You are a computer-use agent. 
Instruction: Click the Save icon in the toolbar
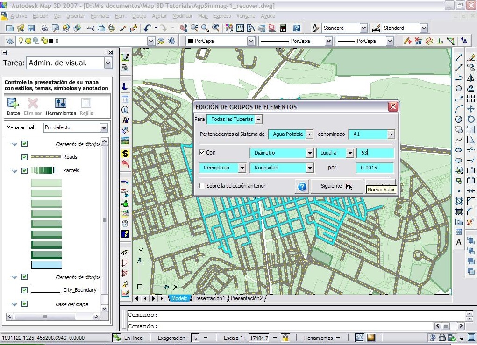click(x=31, y=28)
